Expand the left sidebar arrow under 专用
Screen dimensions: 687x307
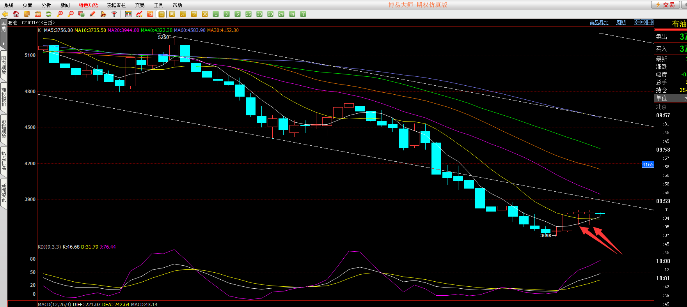[4, 43]
